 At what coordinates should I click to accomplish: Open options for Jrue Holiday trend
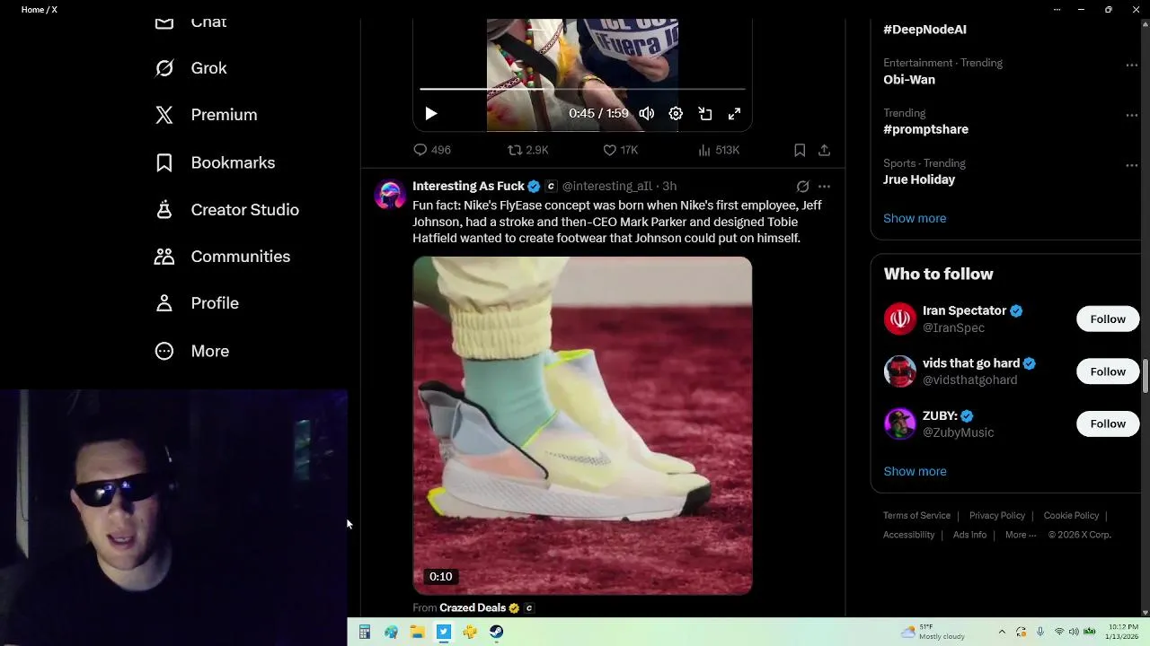pos(1131,165)
